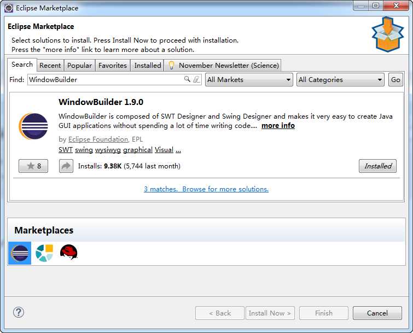Viewport: 413px width, 333px height.
Task: Click the star favorite button showing 8
Action: point(33,166)
